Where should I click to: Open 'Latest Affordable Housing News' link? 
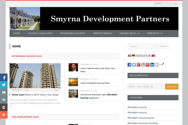coord(95,83)
